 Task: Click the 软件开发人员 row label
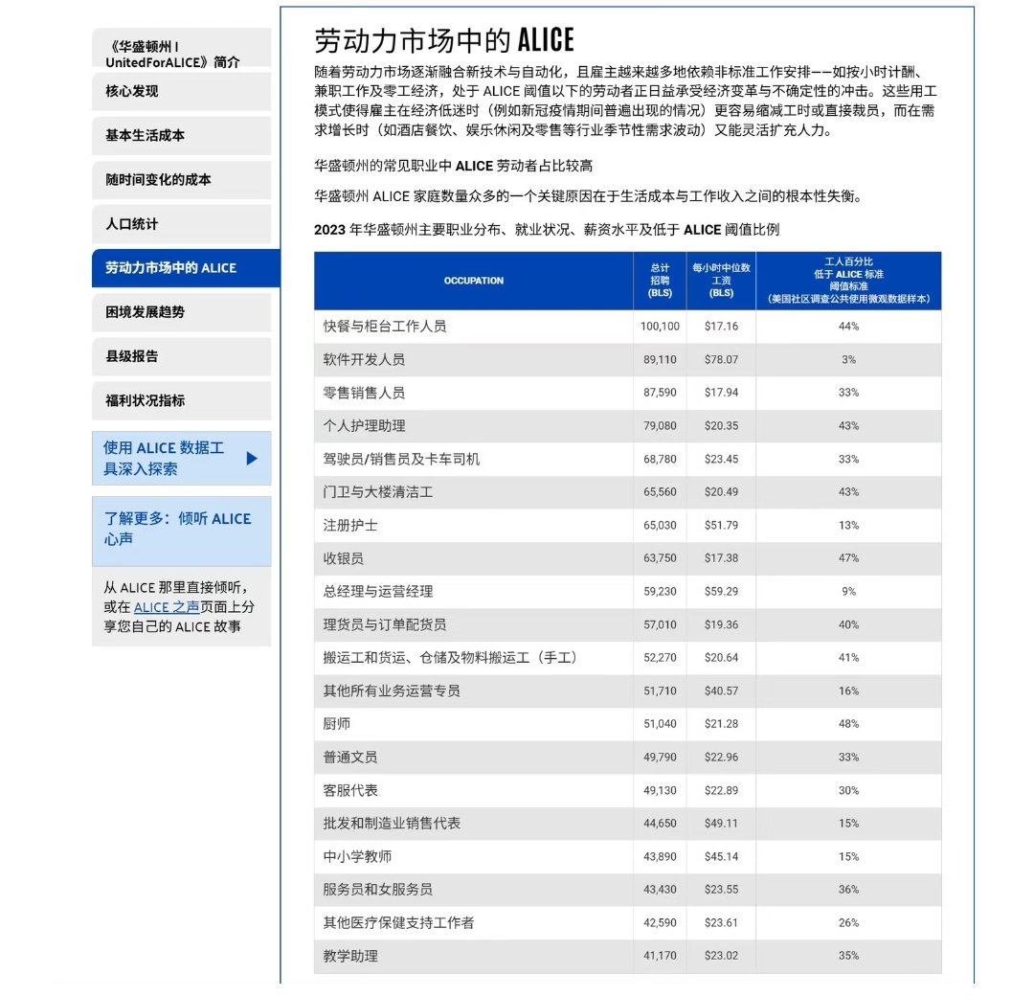click(x=364, y=360)
